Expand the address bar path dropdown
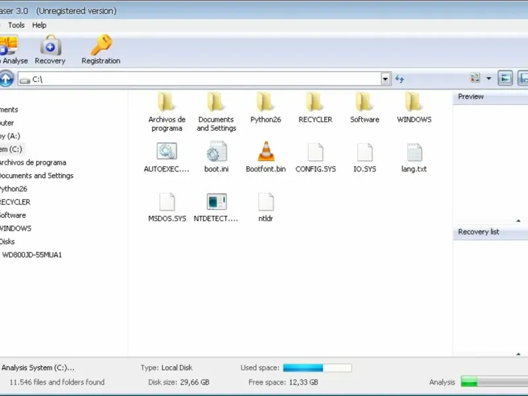 tap(385, 79)
